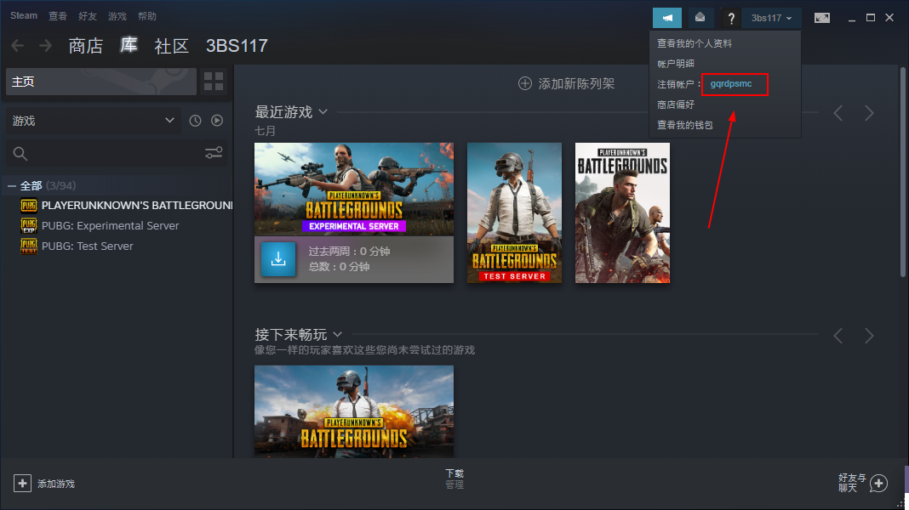The image size is (909, 510).
Task: Open the 帮助 menu
Action: click(x=147, y=16)
